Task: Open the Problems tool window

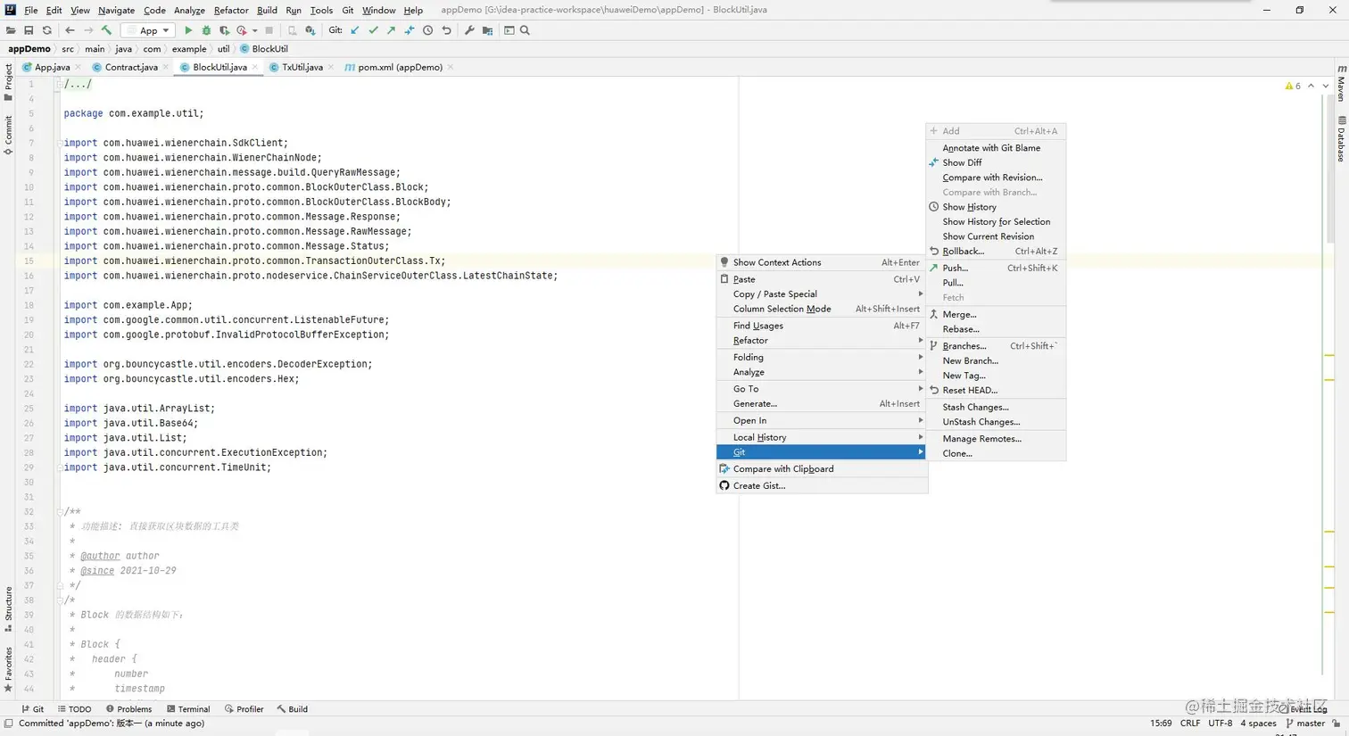Action: (128, 709)
